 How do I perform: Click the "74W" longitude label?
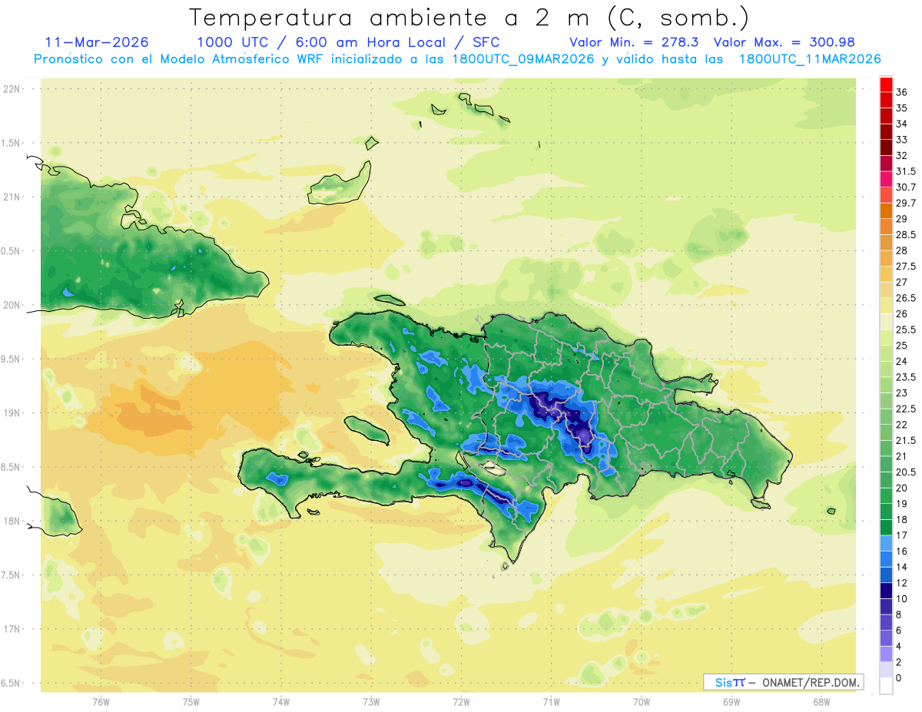(280, 702)
